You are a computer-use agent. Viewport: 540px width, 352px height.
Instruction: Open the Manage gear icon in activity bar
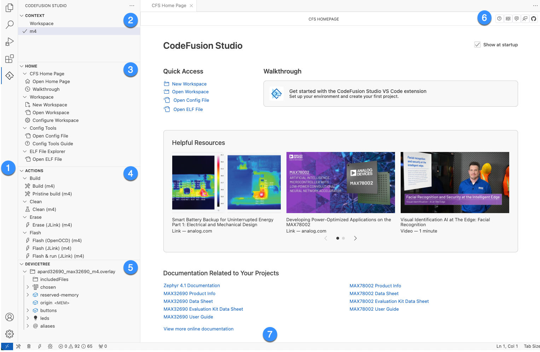pyautogui.click(x=10, y=334)
